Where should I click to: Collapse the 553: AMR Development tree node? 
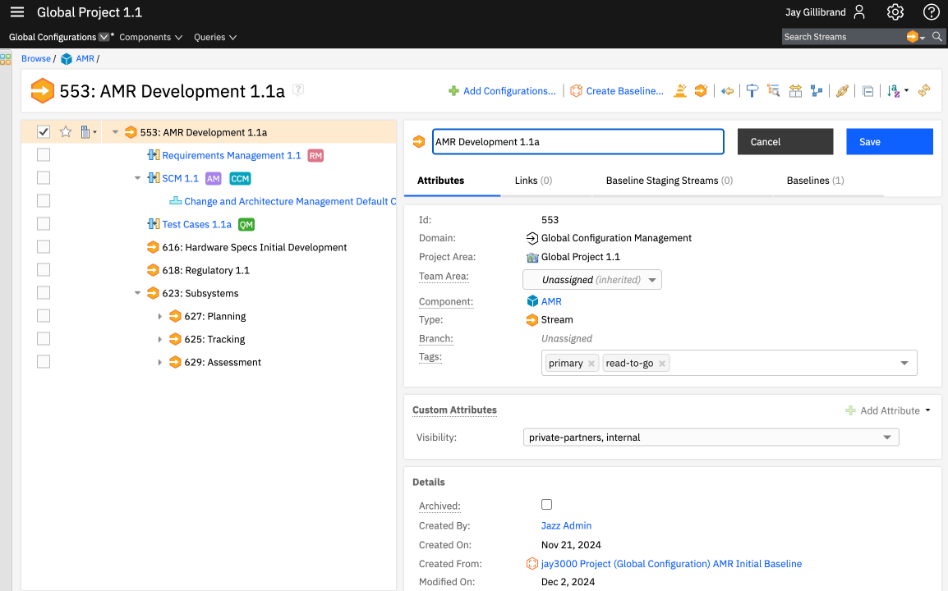115,131
